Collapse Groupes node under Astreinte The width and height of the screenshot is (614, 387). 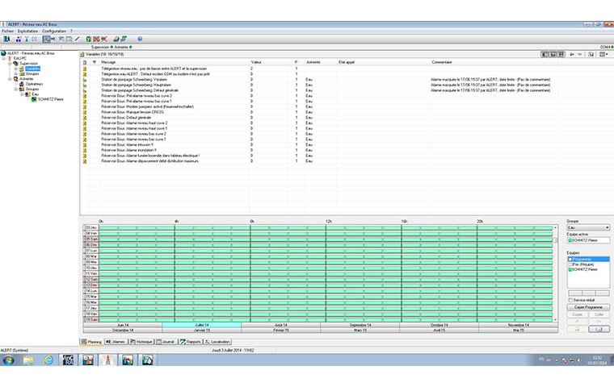[x=15, y=89]
